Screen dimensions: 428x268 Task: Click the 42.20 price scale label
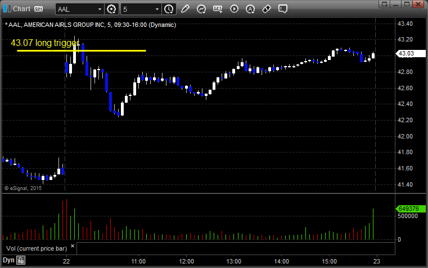(x=405, y=120)
